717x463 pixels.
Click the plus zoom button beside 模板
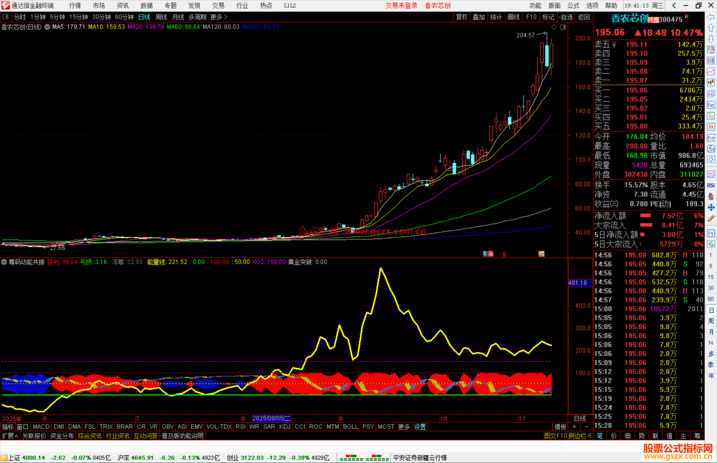pyautogui.click(x=574, y=427)
